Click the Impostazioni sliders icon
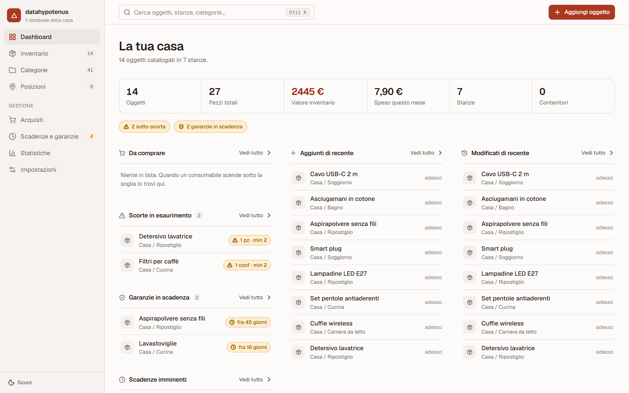 pyautogui.click(x=12, y=170)
